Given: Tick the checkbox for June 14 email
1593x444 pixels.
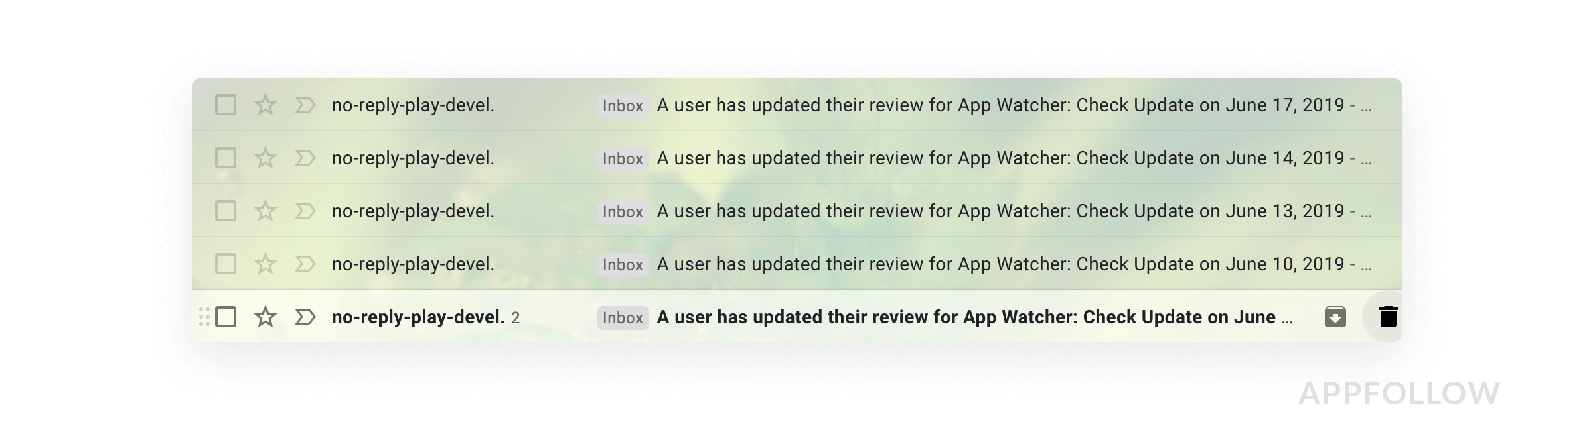Looking at the screenshot, I should pyautogui.click(x=226, y=158).
